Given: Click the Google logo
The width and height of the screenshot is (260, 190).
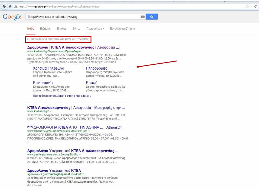Looking at the screenshot, I should (12, 17).
